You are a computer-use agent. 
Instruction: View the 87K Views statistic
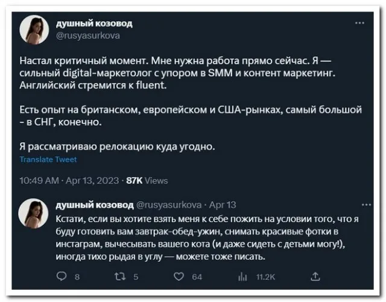(x=147, y=180)
